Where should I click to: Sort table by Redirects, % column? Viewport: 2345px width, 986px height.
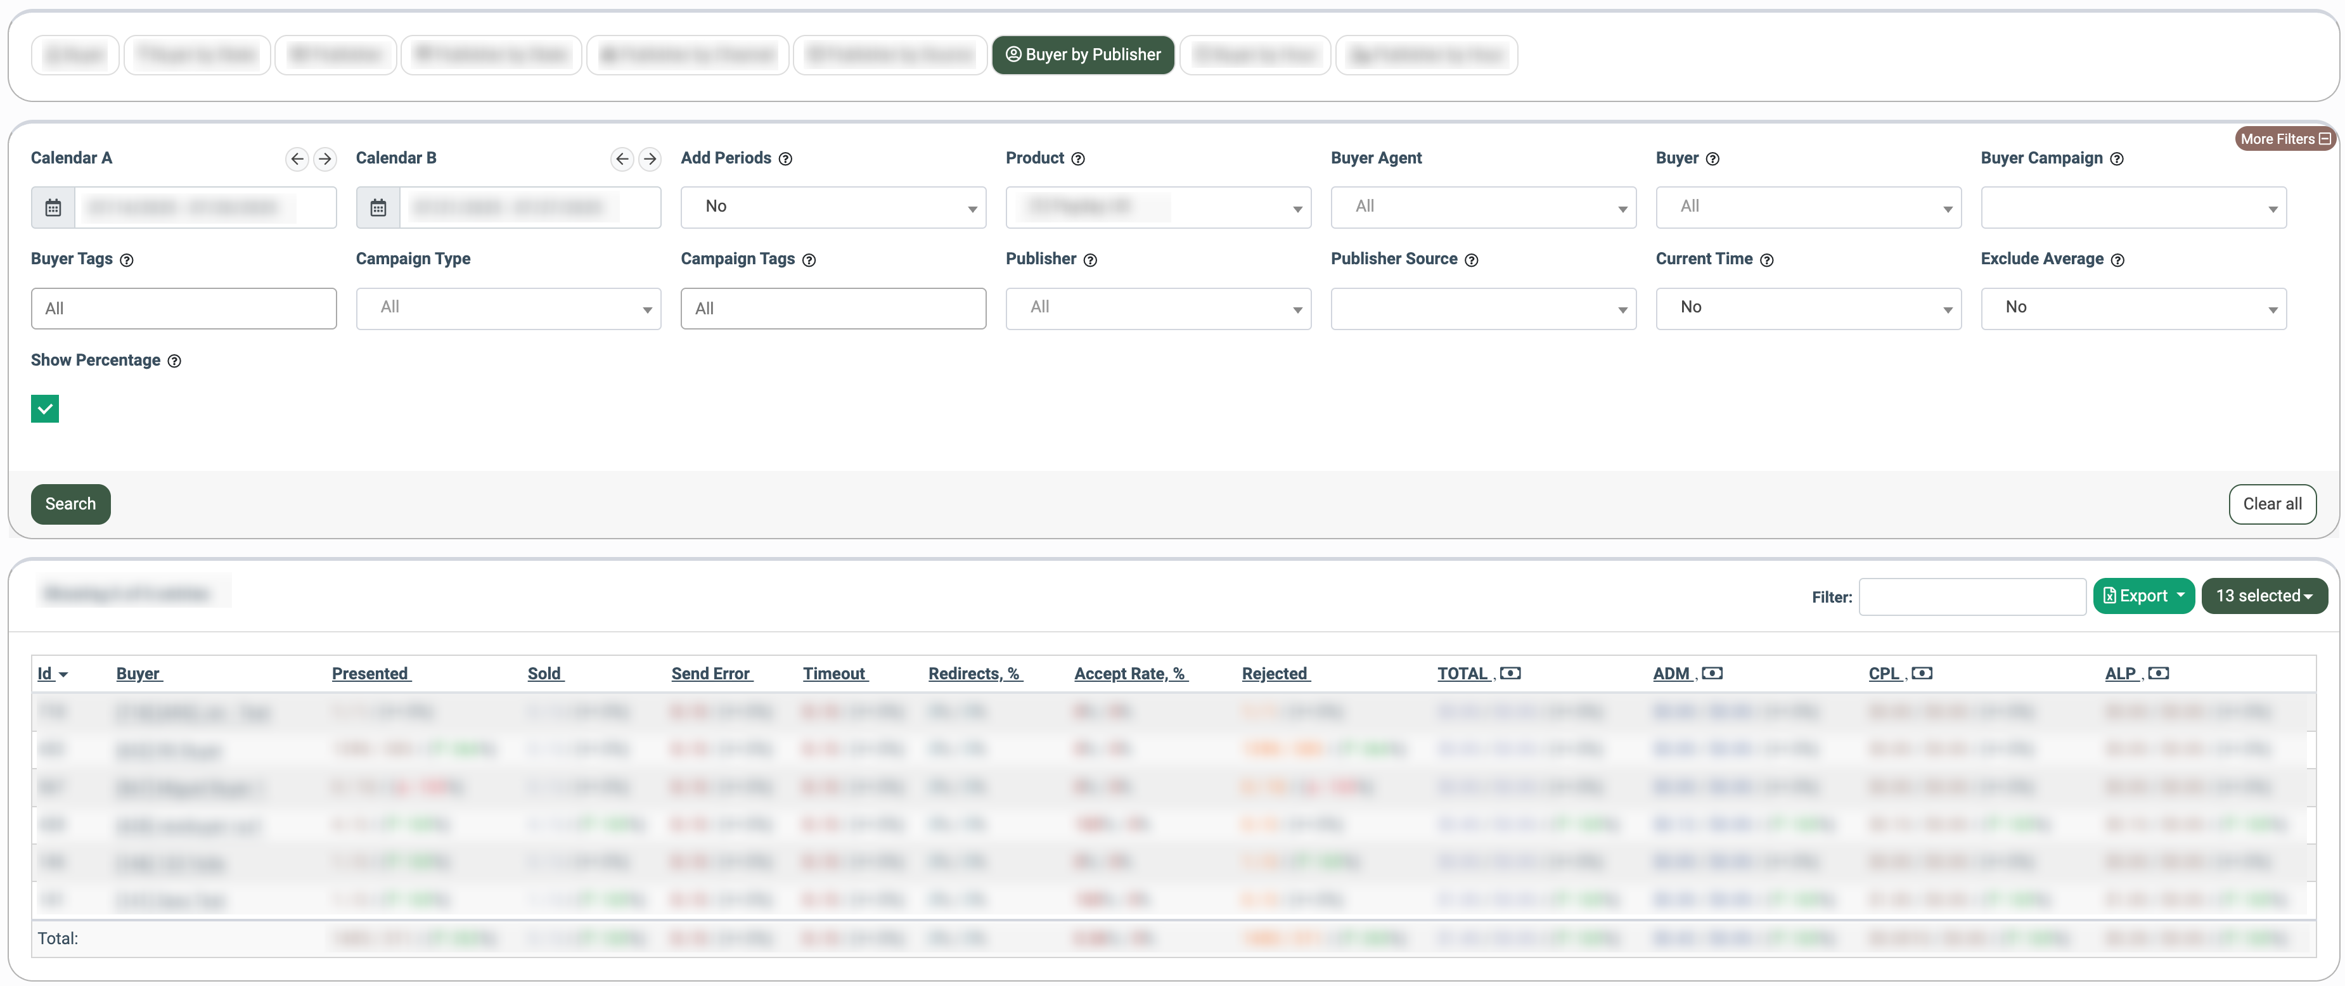coord(975,674)
